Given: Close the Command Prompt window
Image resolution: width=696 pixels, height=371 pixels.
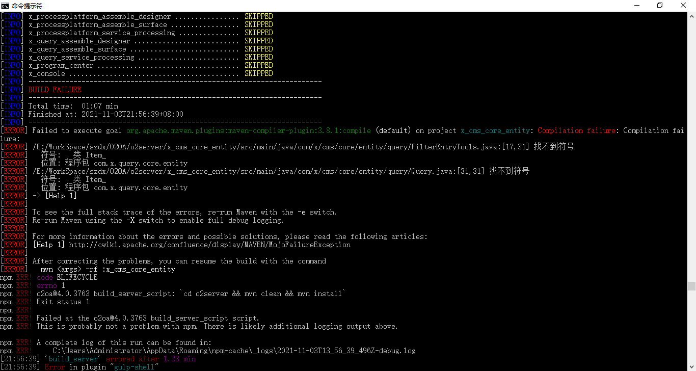Looking at the screenshot, I should point(683,6).
